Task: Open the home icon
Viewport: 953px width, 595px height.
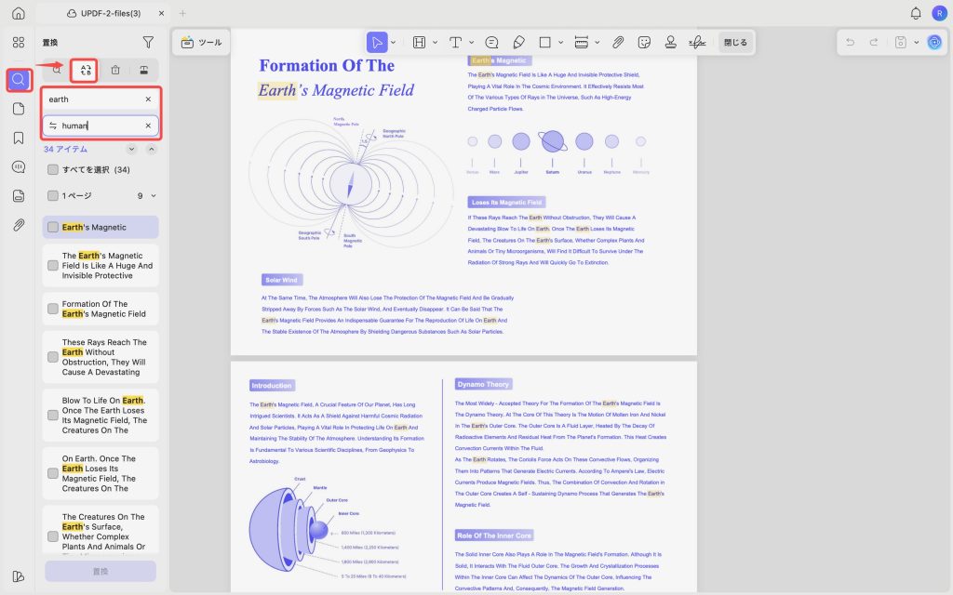Action: tap(19, 13)
